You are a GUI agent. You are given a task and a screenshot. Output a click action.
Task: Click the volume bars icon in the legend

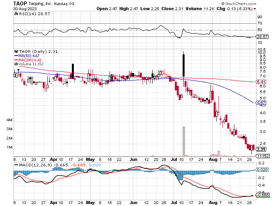point(16,64)
